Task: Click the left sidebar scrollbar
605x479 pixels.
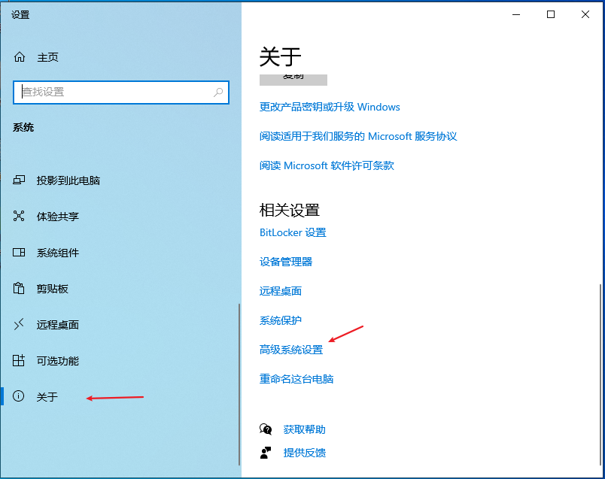Action: pyautogui.click(x=239, y=384)
